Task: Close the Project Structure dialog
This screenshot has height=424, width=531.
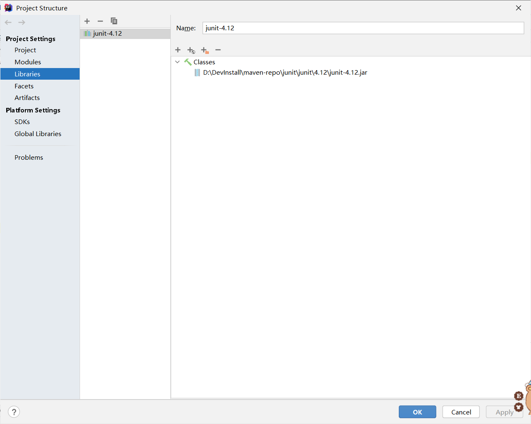Action: tap(519, 8)
